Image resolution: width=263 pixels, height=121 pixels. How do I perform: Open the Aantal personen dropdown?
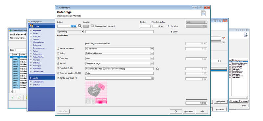coord(152,49)
